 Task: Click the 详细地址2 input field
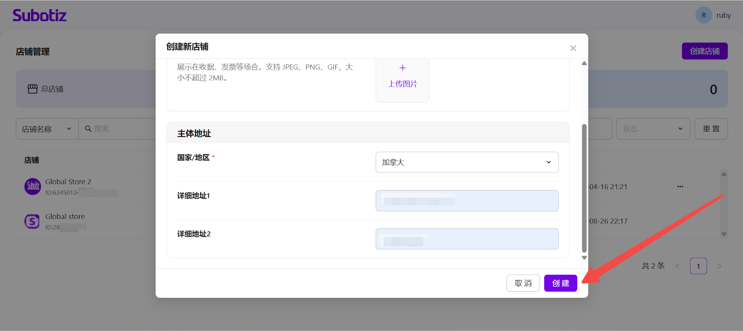point(467,239)
